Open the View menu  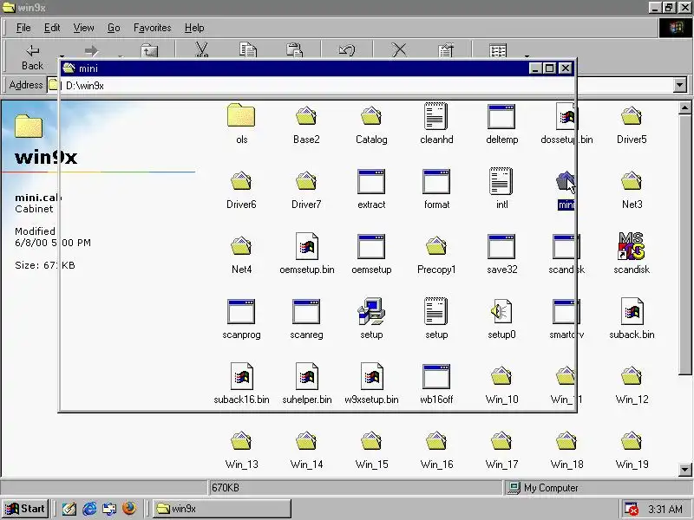[83, 28]
